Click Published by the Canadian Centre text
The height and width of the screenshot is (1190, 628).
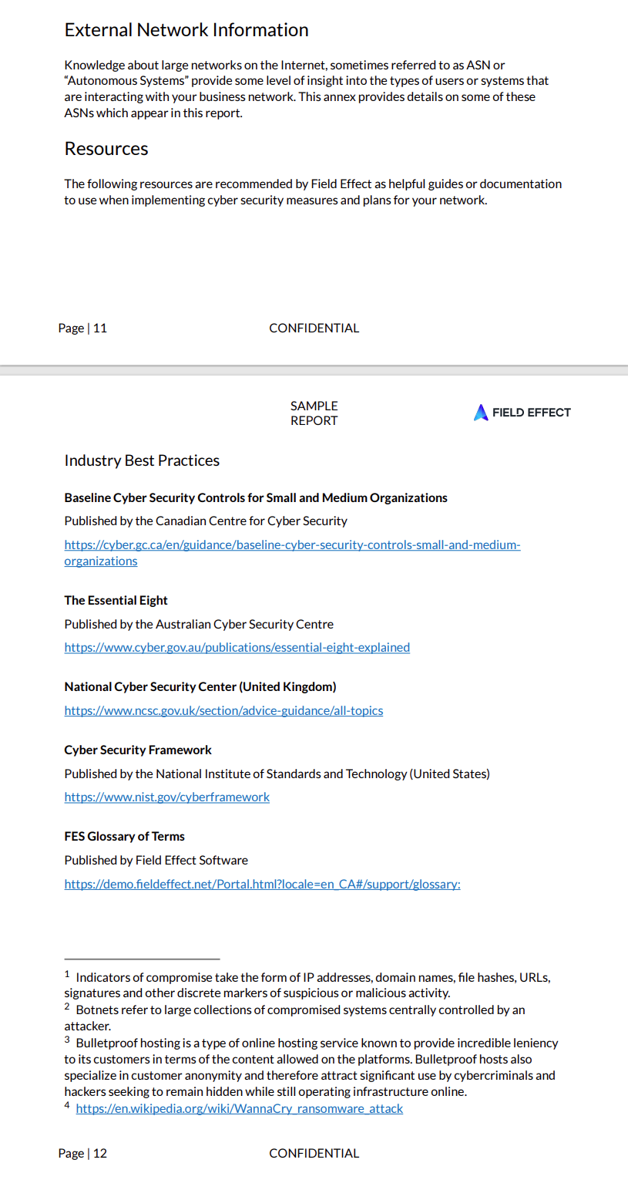(206, 521)
